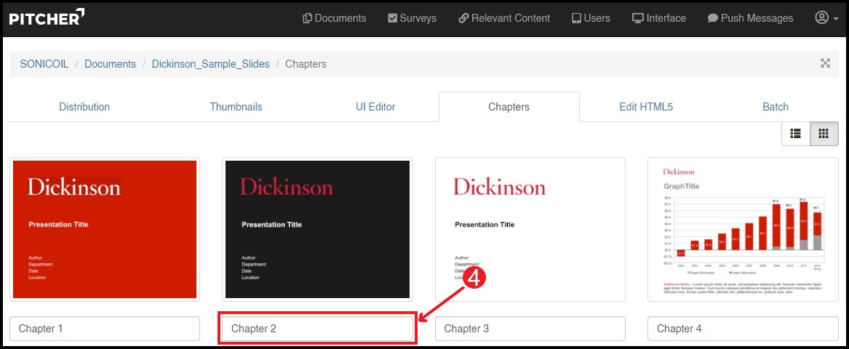849x349 pixels.
Task: Expand the user account dropdown
Action: [826, 18]
